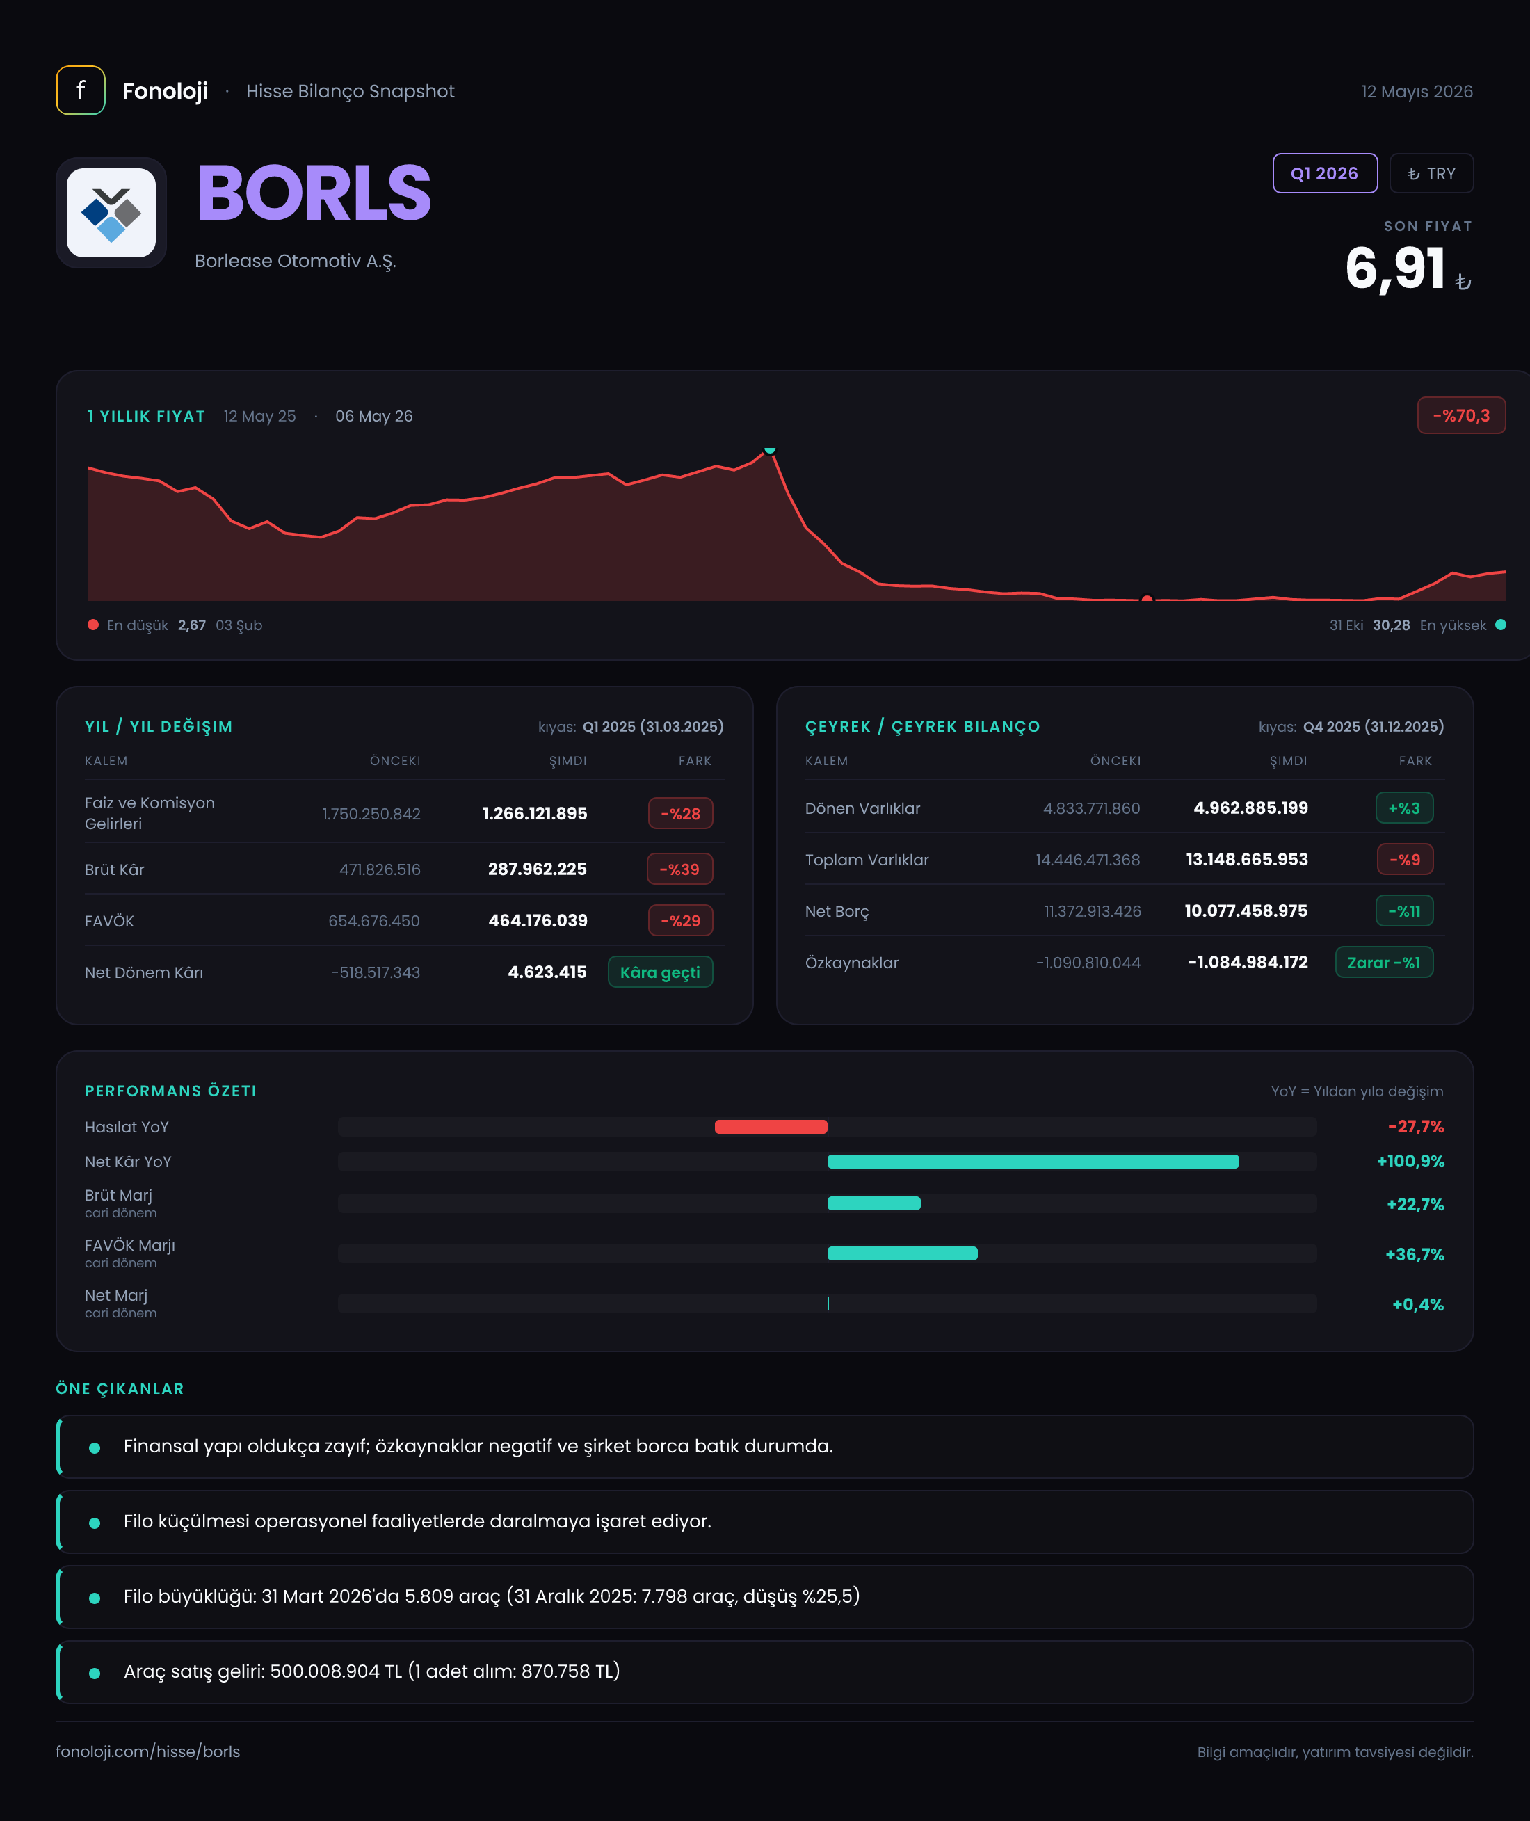Viewport: 1530px width, 1821px height.
Task: Click the Araç satış geliri highlight card
Action: coord(764,1671)
